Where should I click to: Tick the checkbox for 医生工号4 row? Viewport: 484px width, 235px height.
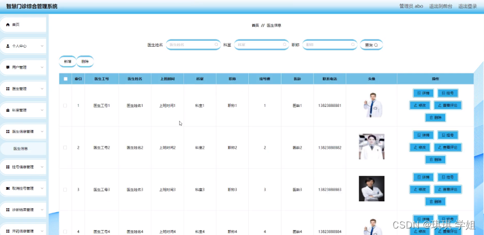click(x=65, y=232)
